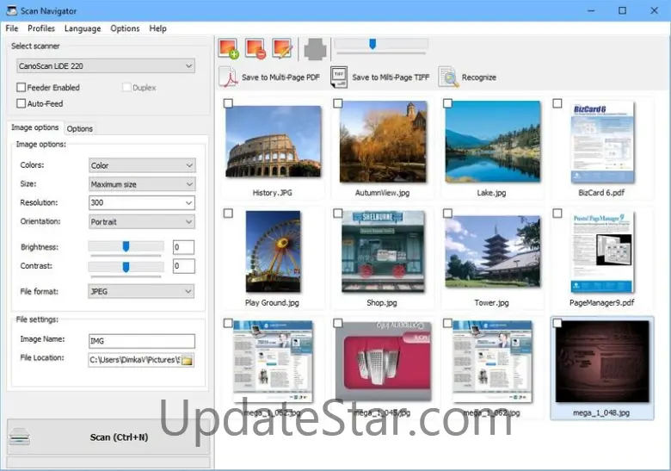This screenshot has height=471, width=671.
Task: Click the PDF icon for multi-page save
Action: [228, 77]
